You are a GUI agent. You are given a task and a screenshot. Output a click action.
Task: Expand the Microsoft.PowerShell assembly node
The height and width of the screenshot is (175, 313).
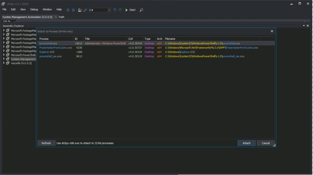pos(4,55)
